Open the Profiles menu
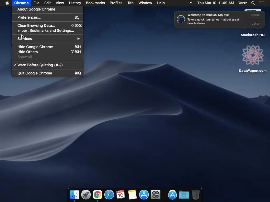 [116, 3]
